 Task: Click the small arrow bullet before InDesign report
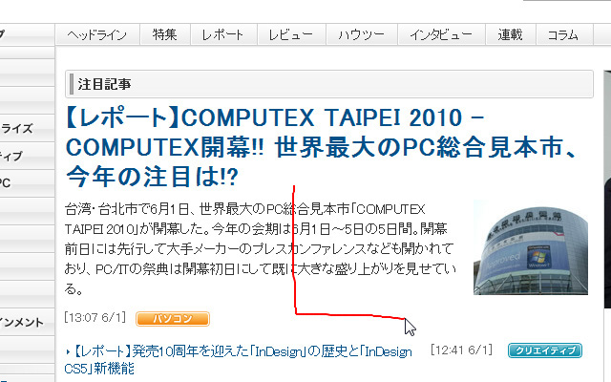68,352
